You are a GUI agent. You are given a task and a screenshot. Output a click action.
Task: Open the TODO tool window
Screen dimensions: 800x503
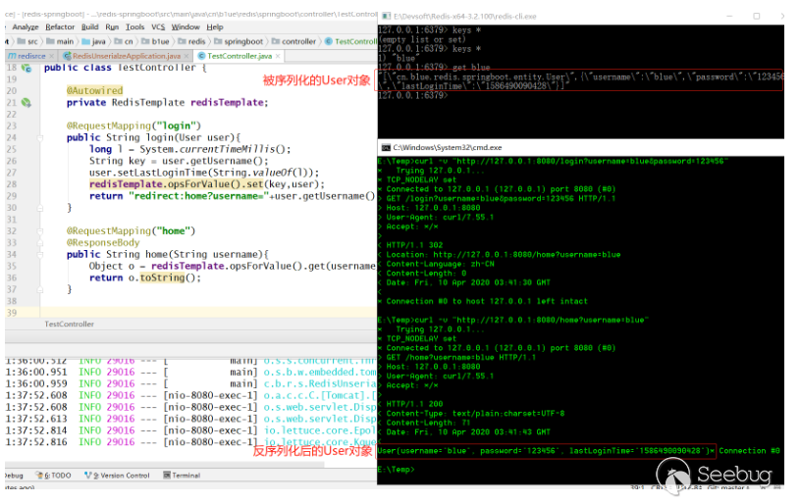click(x=54, y=476)
